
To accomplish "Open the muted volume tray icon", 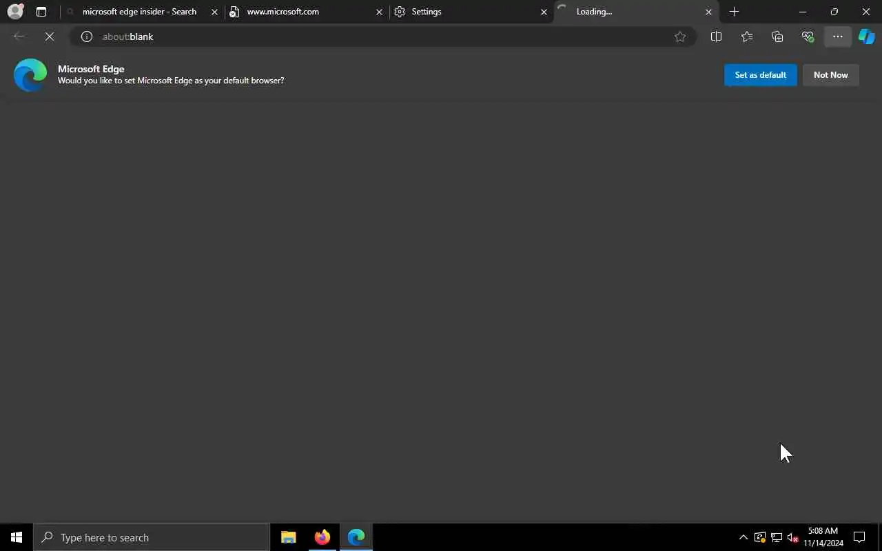I will click(x=793, y=537).
